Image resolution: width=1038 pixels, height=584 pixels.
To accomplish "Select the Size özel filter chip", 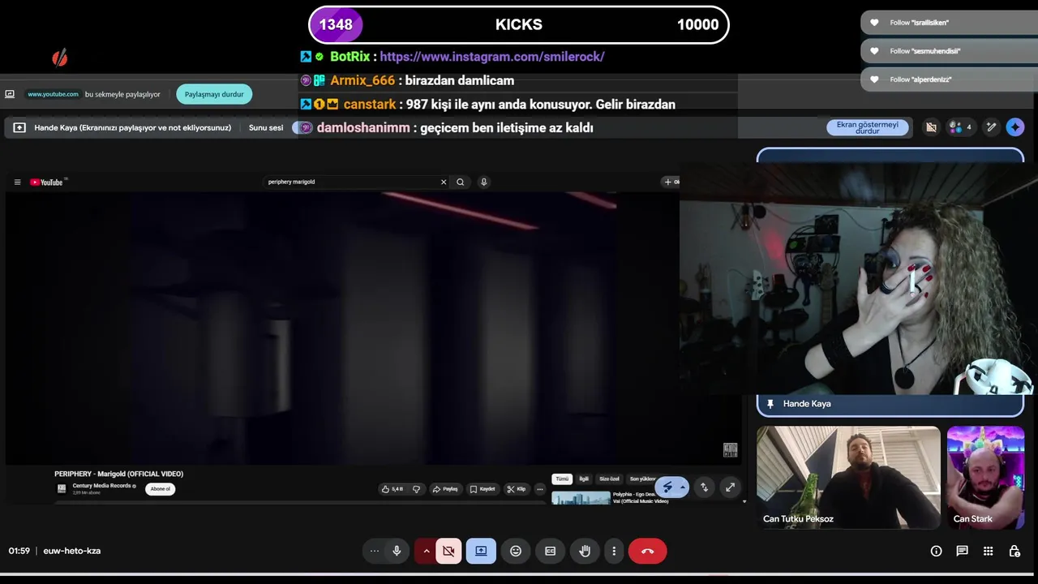I will [609, 479].
